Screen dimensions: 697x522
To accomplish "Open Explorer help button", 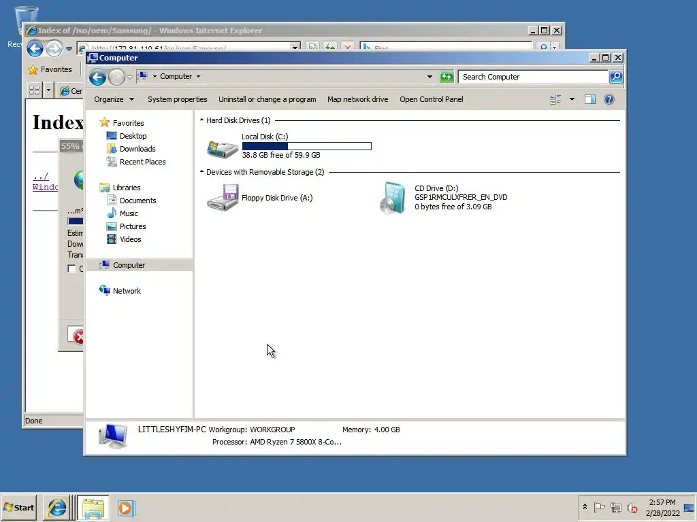I will click(x=609, y=99).
